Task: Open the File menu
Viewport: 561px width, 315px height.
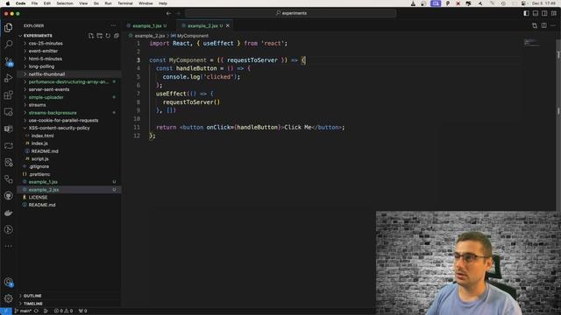Action: (x=34, y=3)
